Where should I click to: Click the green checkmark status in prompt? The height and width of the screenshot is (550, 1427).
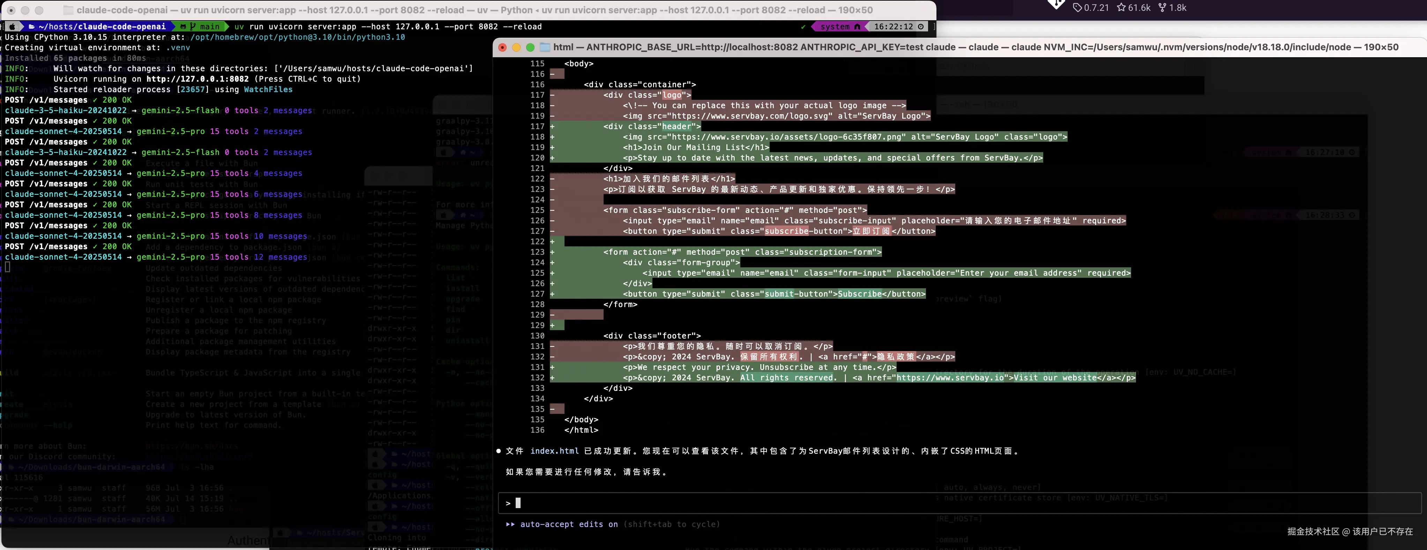click(803, 27)
